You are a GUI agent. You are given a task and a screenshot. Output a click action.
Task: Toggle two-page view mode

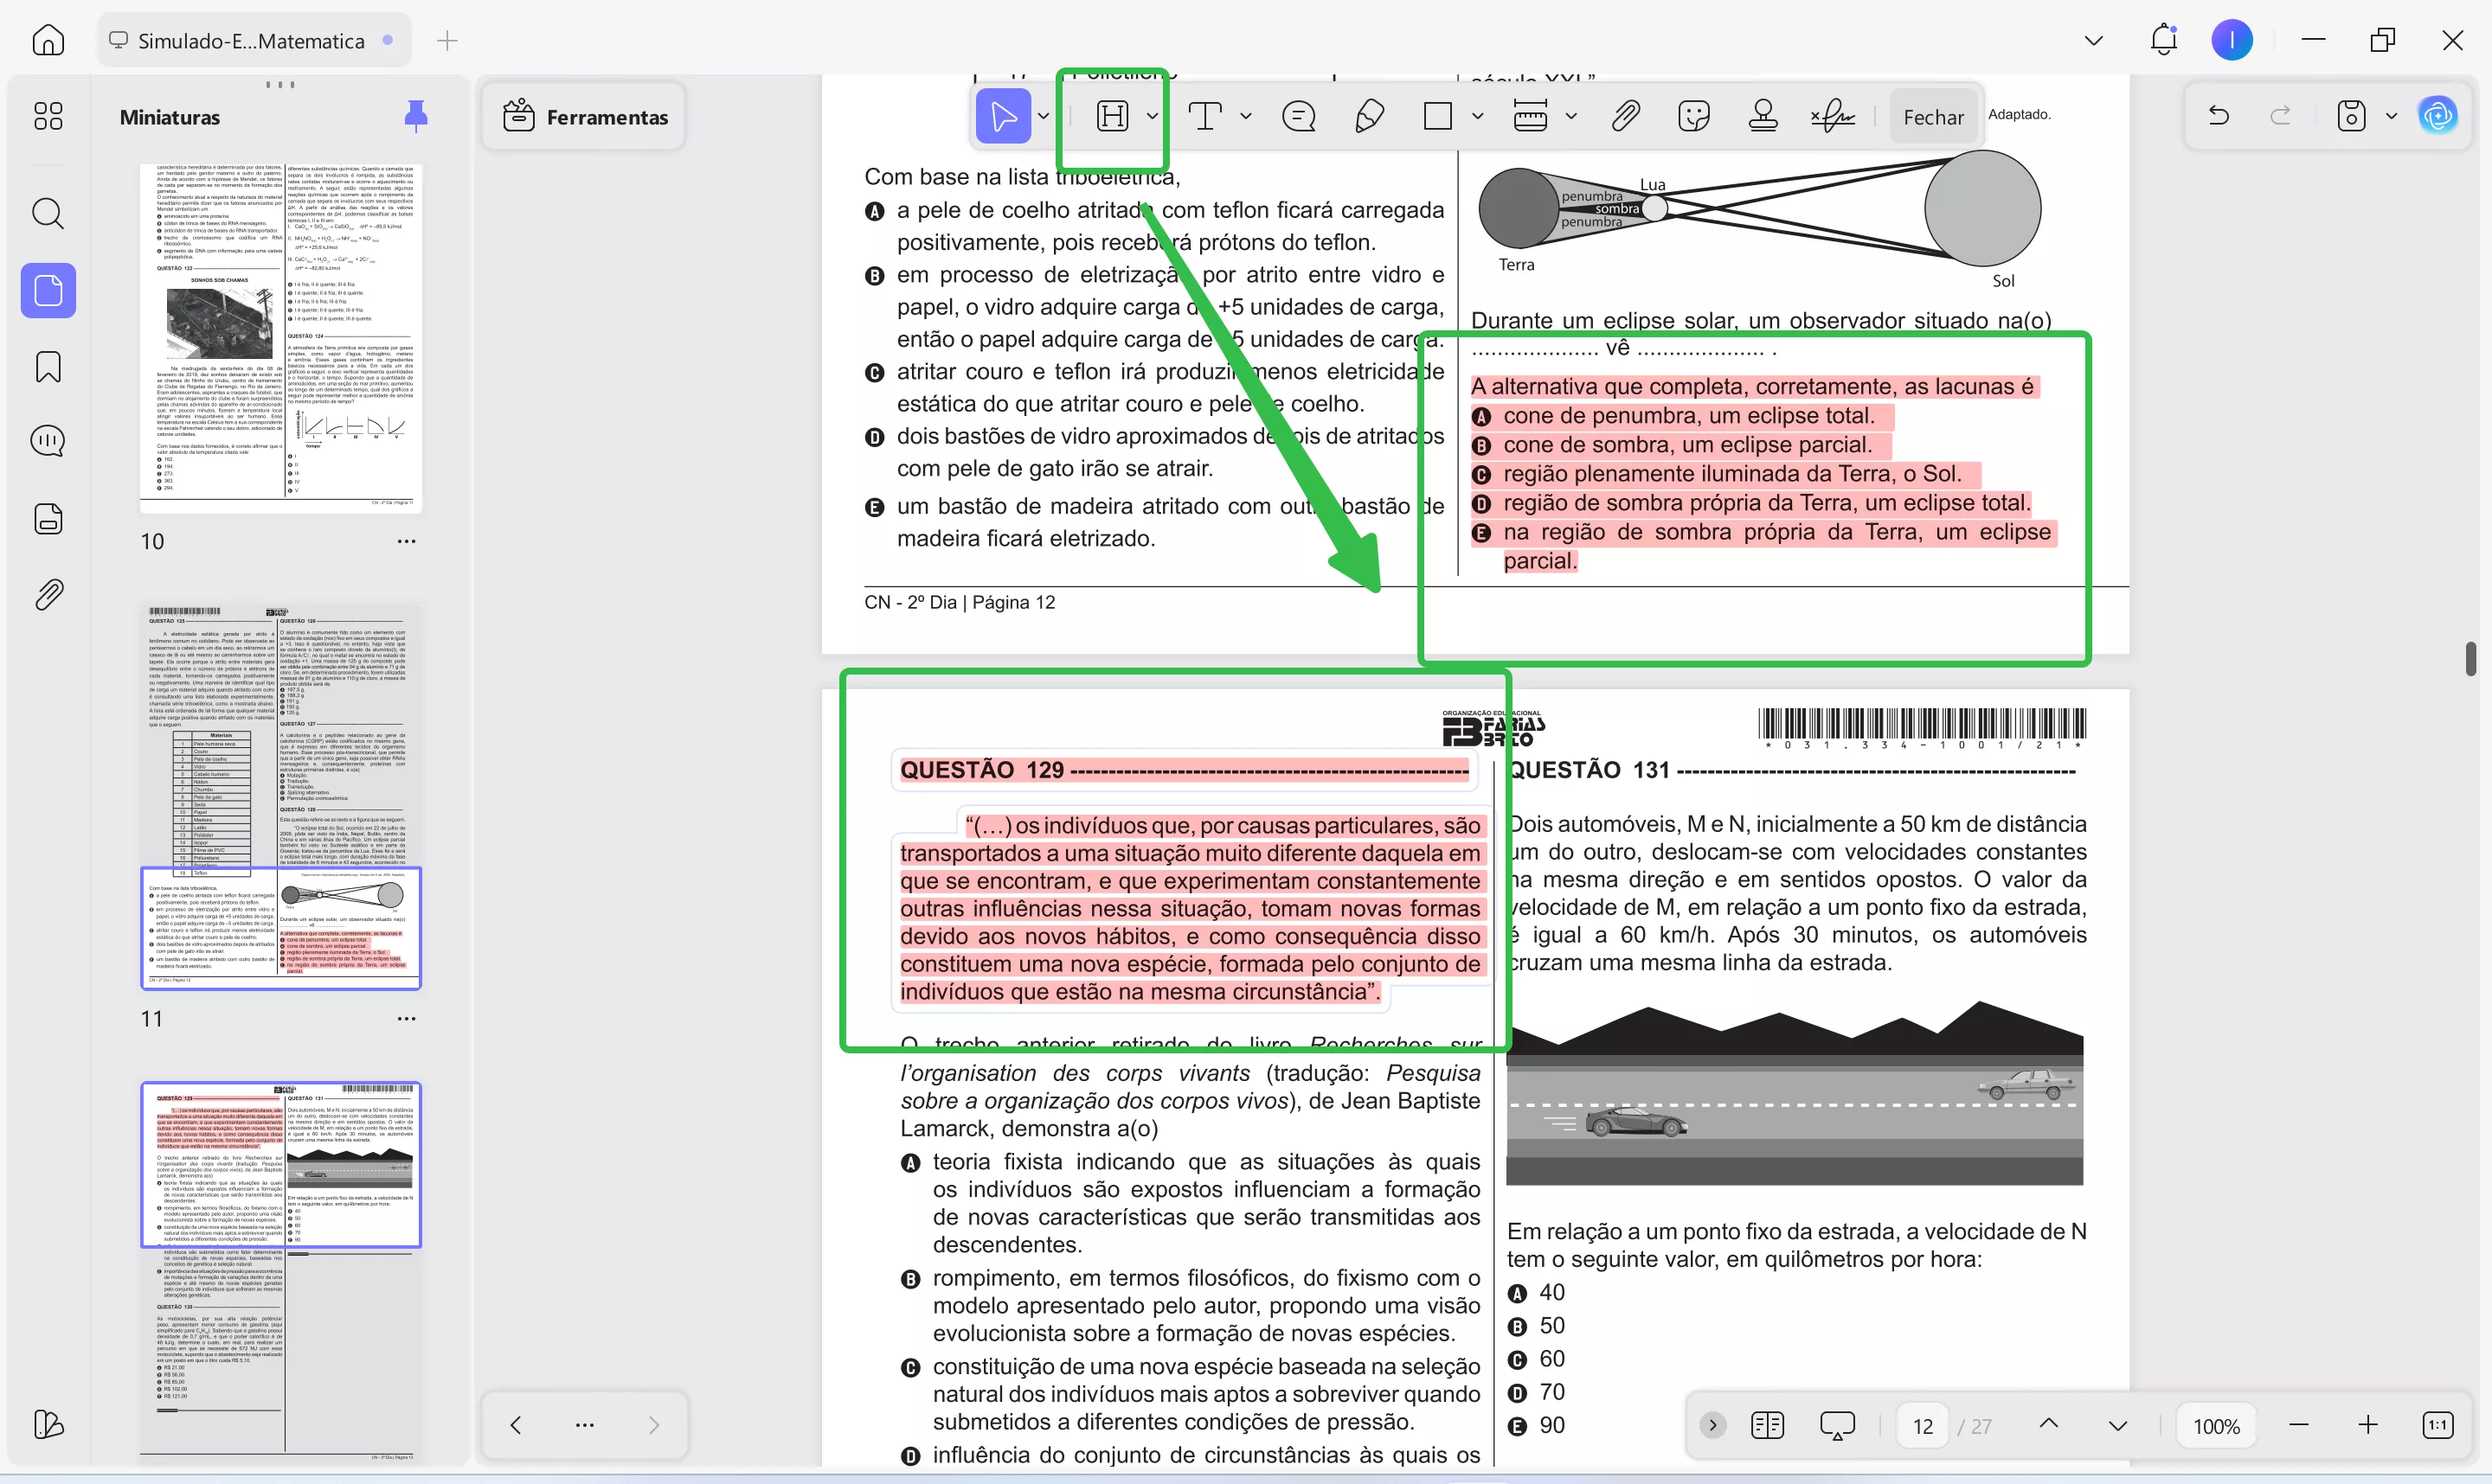(x=1768, y=1425)
